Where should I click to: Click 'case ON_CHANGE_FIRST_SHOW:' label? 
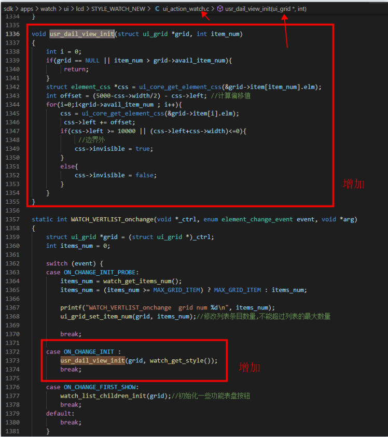pos(92,387)
